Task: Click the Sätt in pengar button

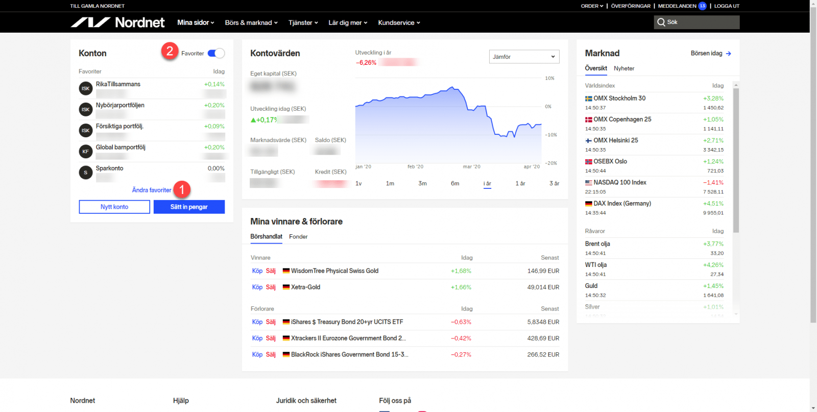Action: point(189,207)
